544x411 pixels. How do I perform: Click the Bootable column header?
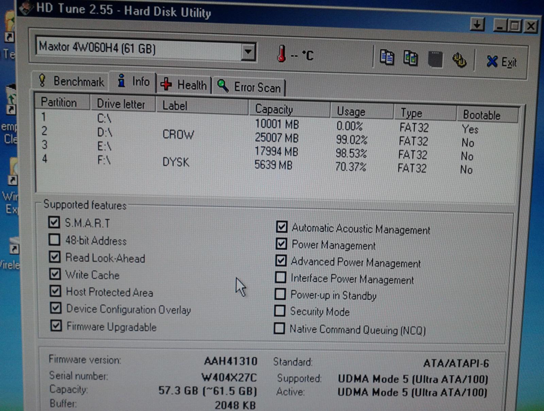click(x=488, y=115)
